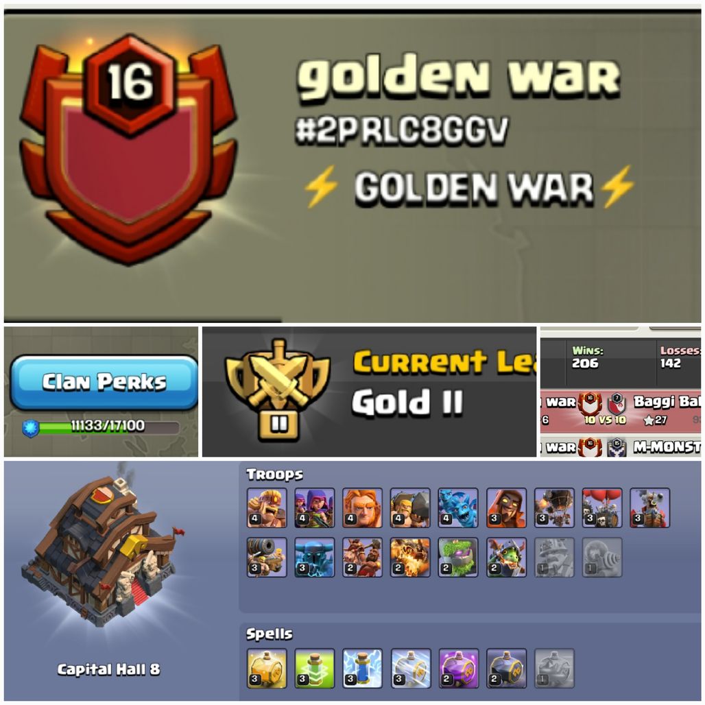Select the Super Barbarian troop icon

point(267,507)
